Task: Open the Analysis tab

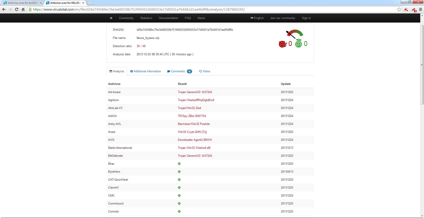Action: [117, 71]
